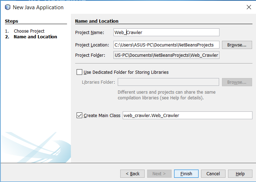Browse for the project location
Image resolution: width=256 pixels, height=182 pixels.
click(237, 45)
